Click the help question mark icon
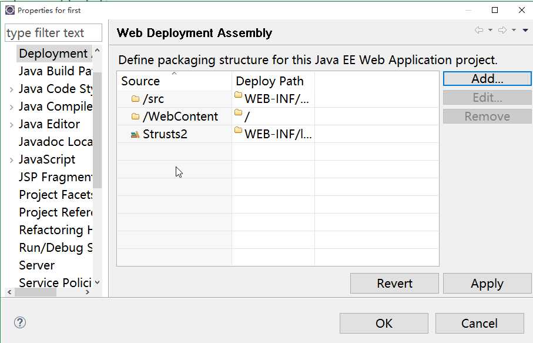This screenshot has width=533, height=343. [x=20, y=322]
